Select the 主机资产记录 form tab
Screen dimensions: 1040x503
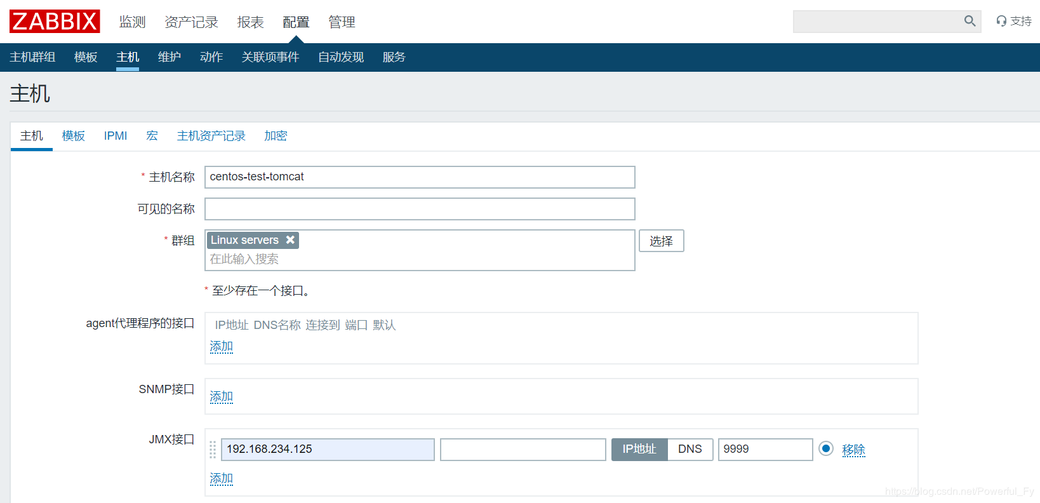[211, 136]
